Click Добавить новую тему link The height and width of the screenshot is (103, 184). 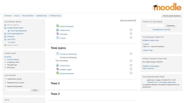(x=151, y=40)
